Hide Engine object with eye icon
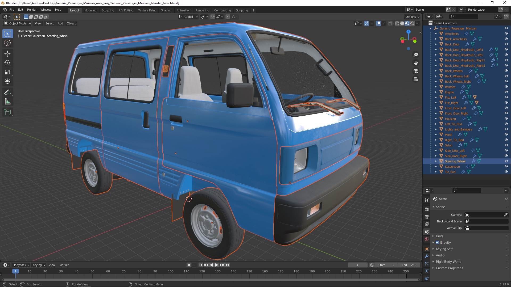The width and height of the screenshot is (511, 287). (506, 92)
